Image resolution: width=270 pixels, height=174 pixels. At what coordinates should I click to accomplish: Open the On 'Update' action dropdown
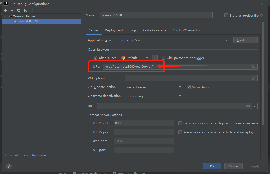pos(154,87)
